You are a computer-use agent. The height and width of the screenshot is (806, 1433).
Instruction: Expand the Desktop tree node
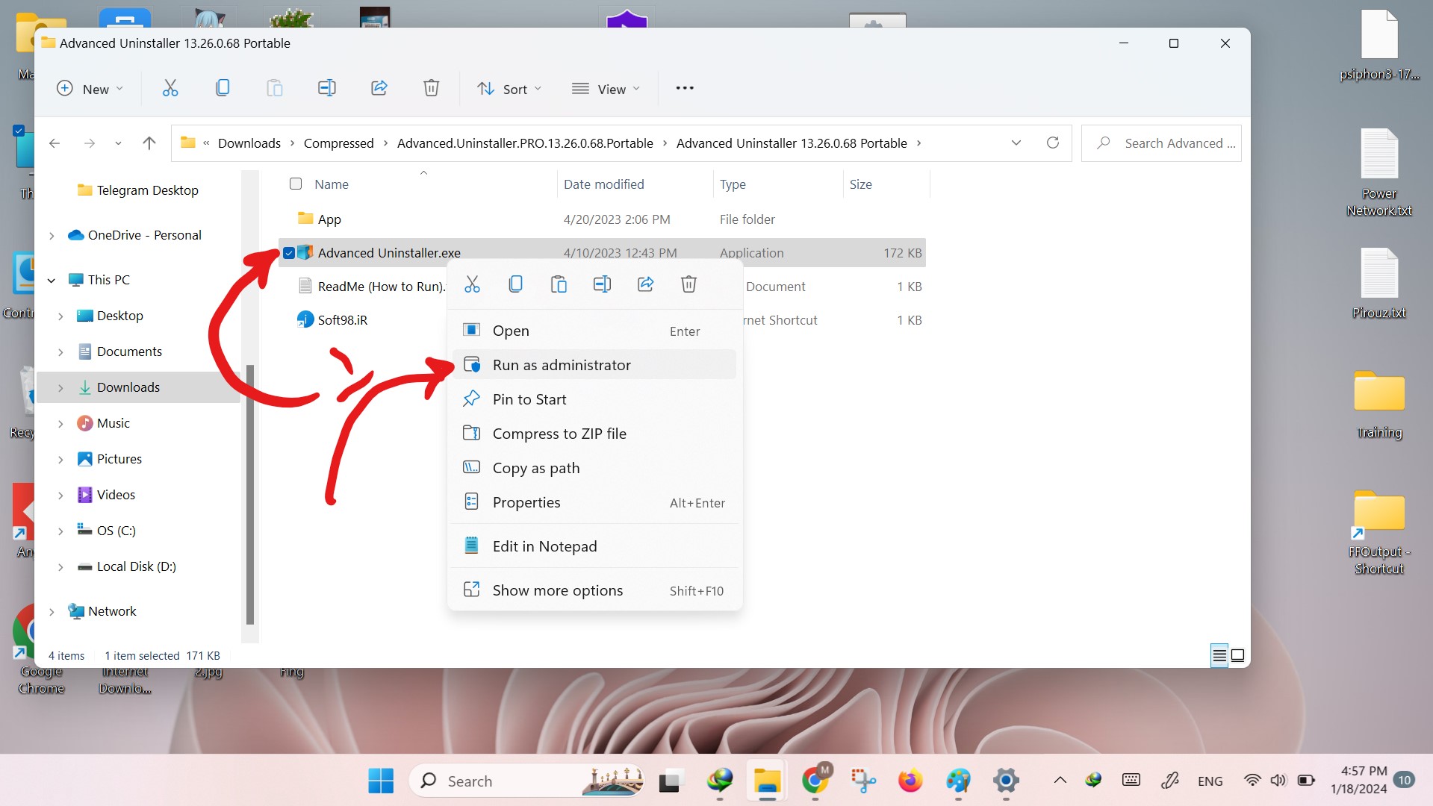pos(60,316)
